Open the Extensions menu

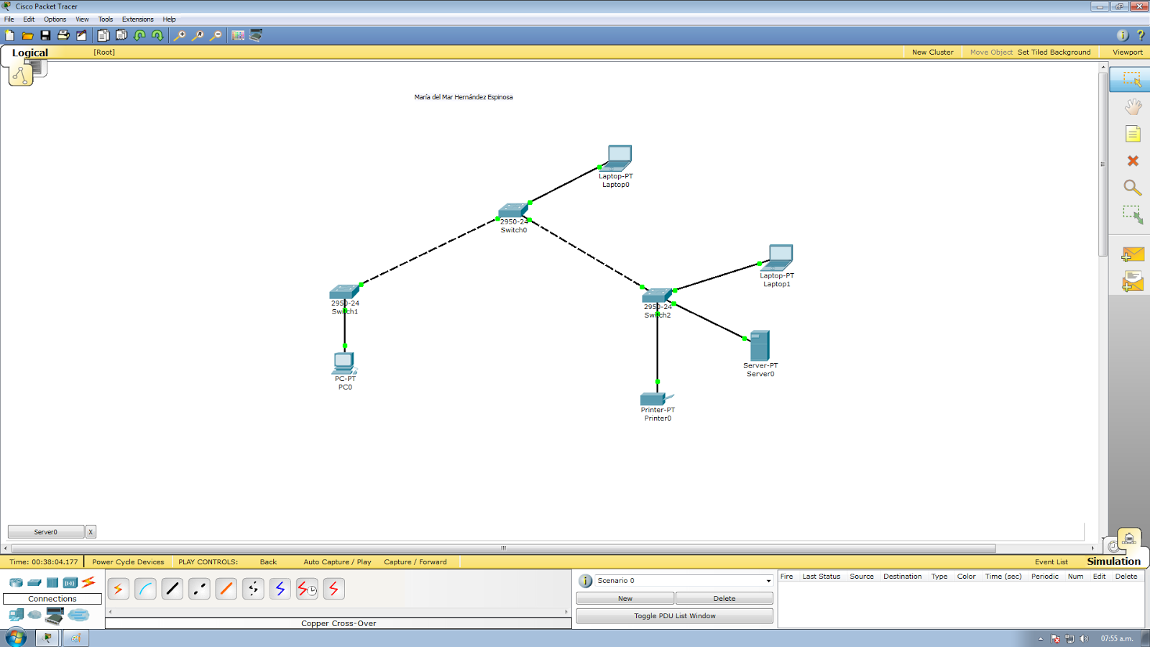[x=137, y=19]
